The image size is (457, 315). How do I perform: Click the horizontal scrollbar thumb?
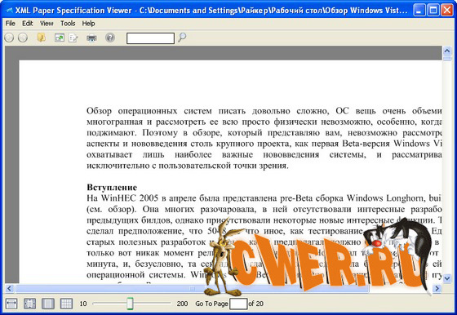tap(192, 289)
